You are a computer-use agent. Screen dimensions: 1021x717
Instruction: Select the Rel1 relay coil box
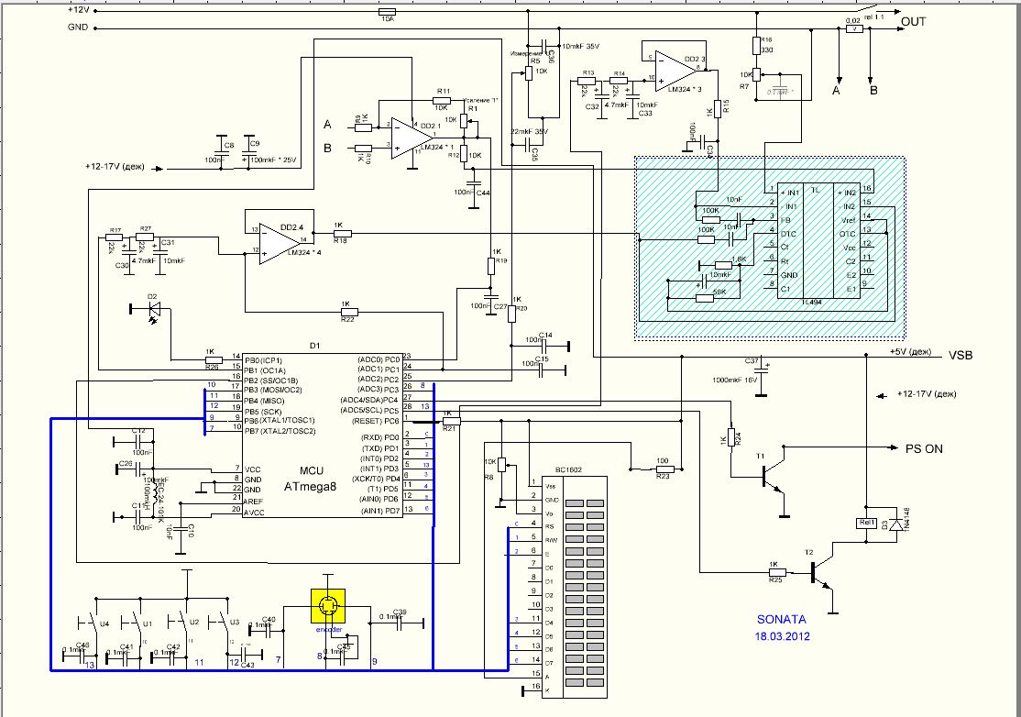tap(867, 523)
